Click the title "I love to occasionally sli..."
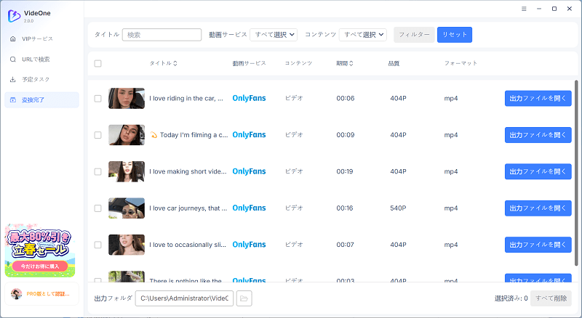The width and height of the screenshot is (582, 318). click(188, 245)
